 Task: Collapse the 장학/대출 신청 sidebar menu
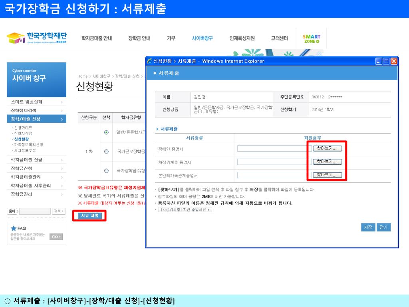[x=36, y=119]
